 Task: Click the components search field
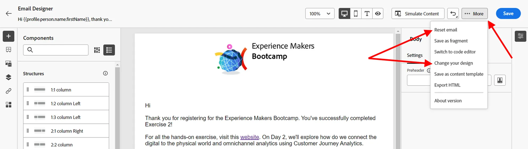(x=56, y=50)
